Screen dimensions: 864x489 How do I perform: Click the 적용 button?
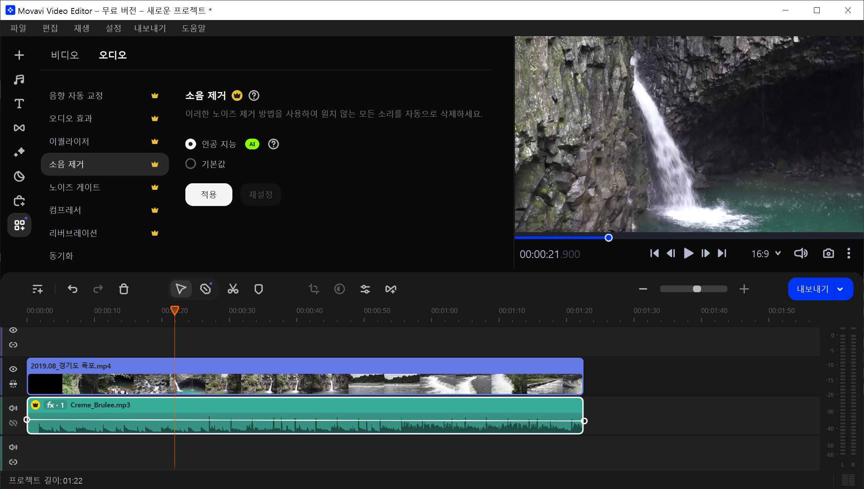click(x=208, y=194)
